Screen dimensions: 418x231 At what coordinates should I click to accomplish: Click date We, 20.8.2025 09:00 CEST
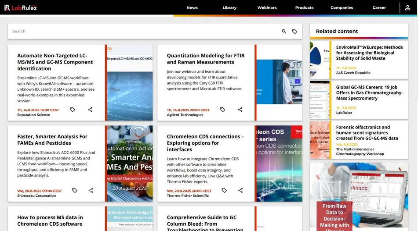[x=40, y=191]
